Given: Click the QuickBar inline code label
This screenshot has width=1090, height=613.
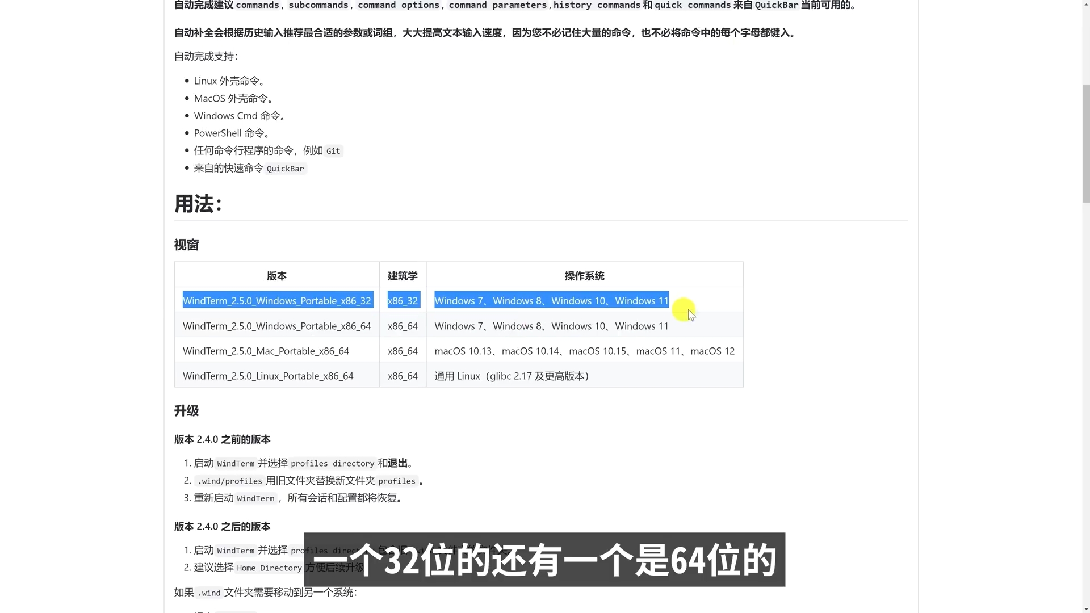Looking at the screenshot, I should 285,169.
